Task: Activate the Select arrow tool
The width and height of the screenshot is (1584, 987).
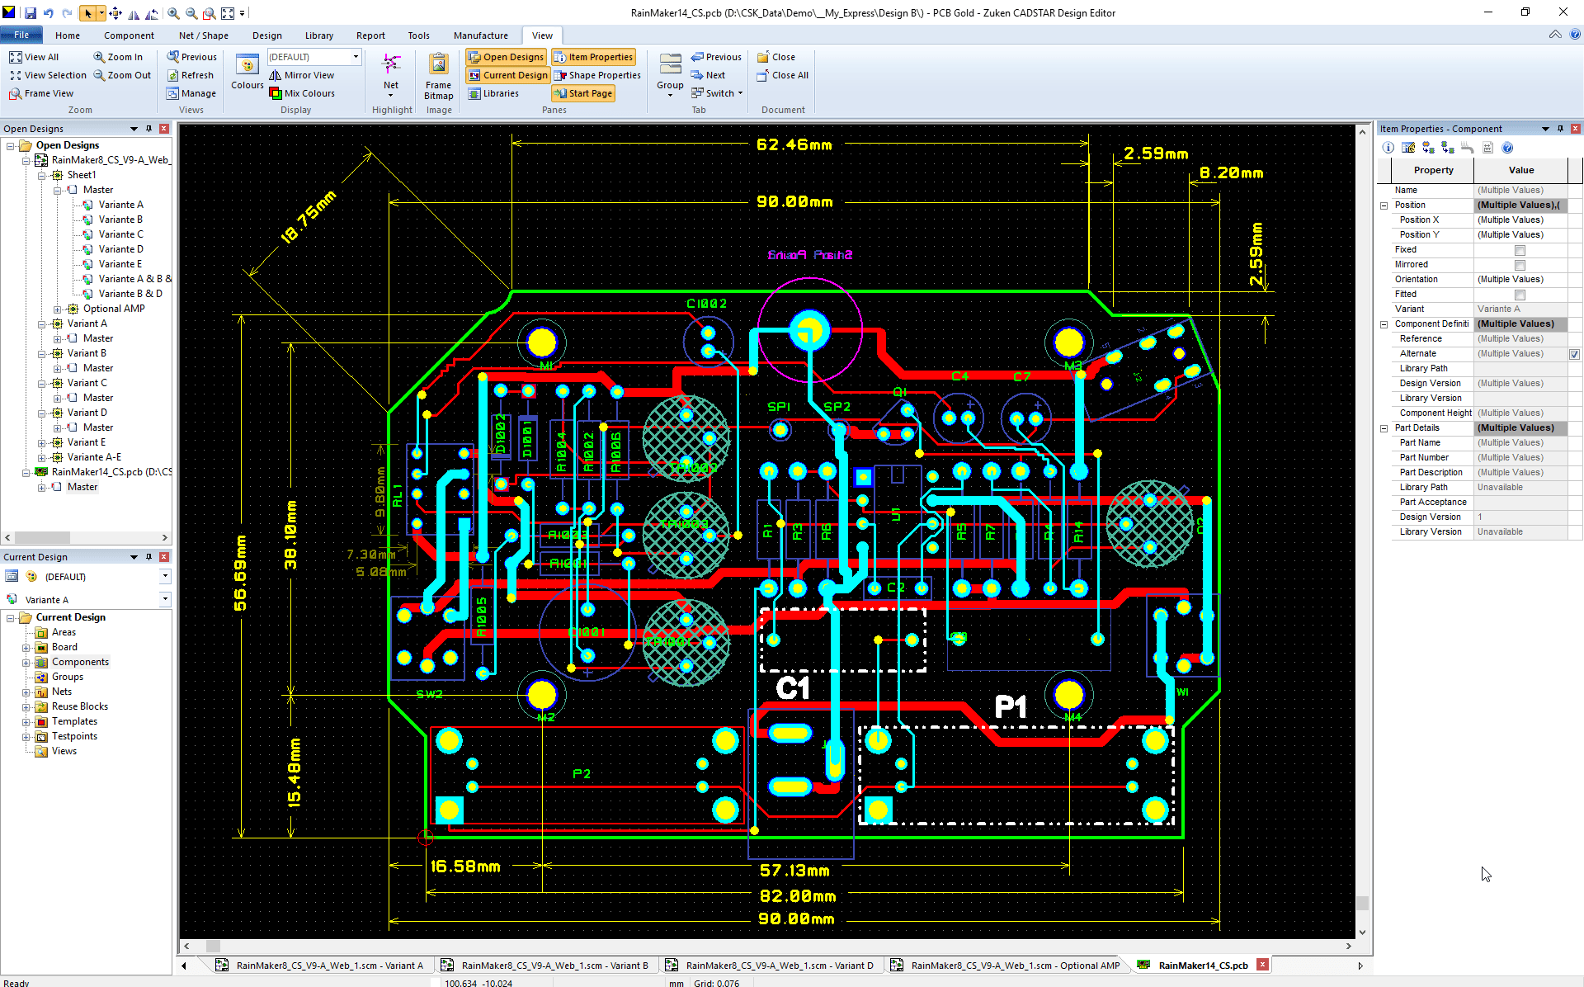Action: point(87,13)
